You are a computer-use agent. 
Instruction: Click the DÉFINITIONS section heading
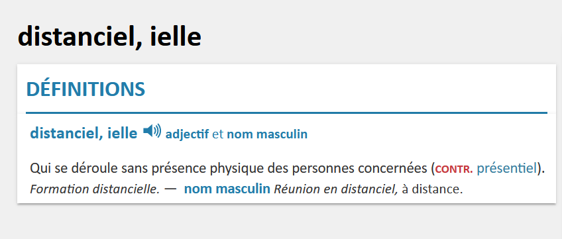point(85,89)
